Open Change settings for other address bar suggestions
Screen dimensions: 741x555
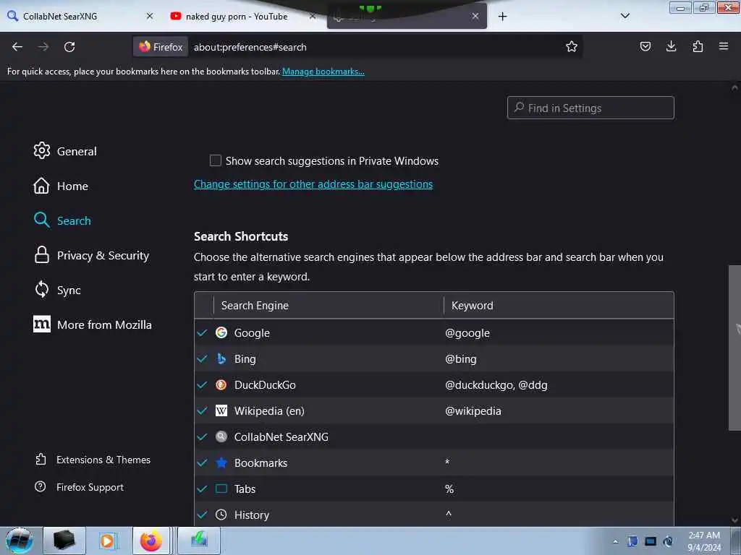313,184
